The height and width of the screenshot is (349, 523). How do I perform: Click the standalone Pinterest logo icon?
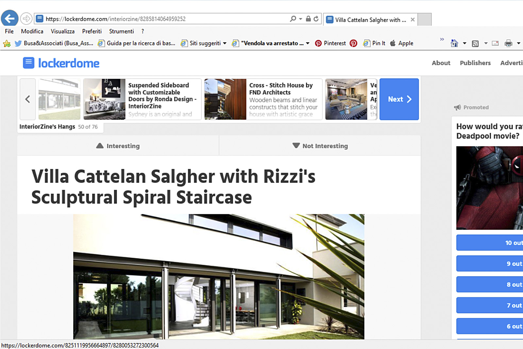(353, 43)
